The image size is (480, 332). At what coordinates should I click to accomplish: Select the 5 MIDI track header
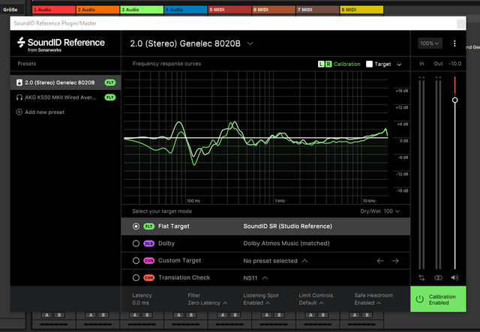(229, 10)
